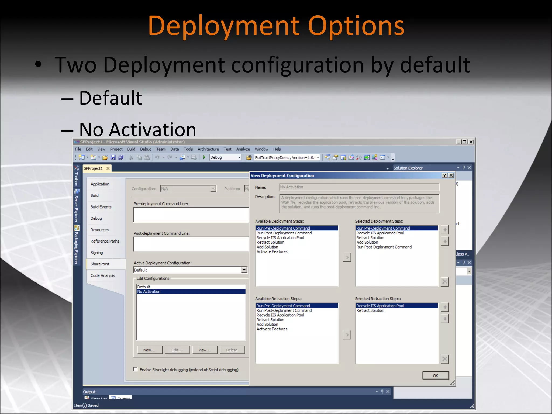Open the Server Explorer side tab
The image size is (552, 414).
pos(77,205)
